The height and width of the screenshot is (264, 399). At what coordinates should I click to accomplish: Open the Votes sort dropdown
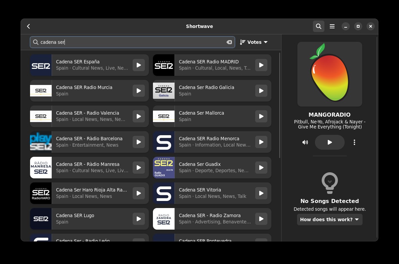[254, 42]
